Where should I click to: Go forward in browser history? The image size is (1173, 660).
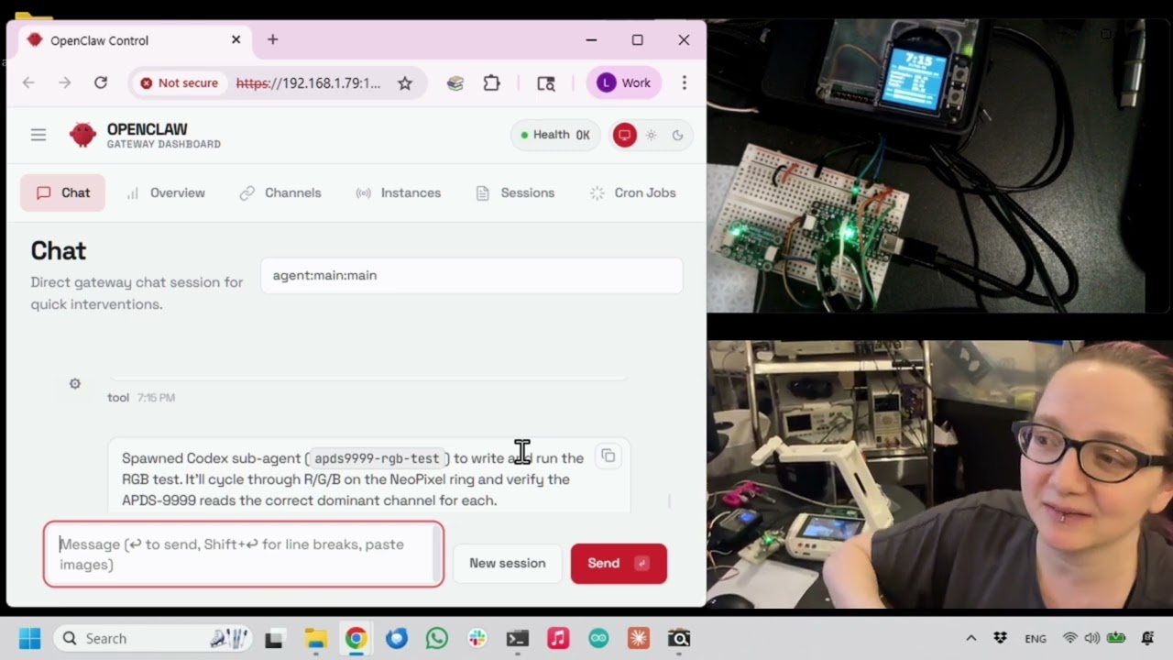tap(64, 82)
